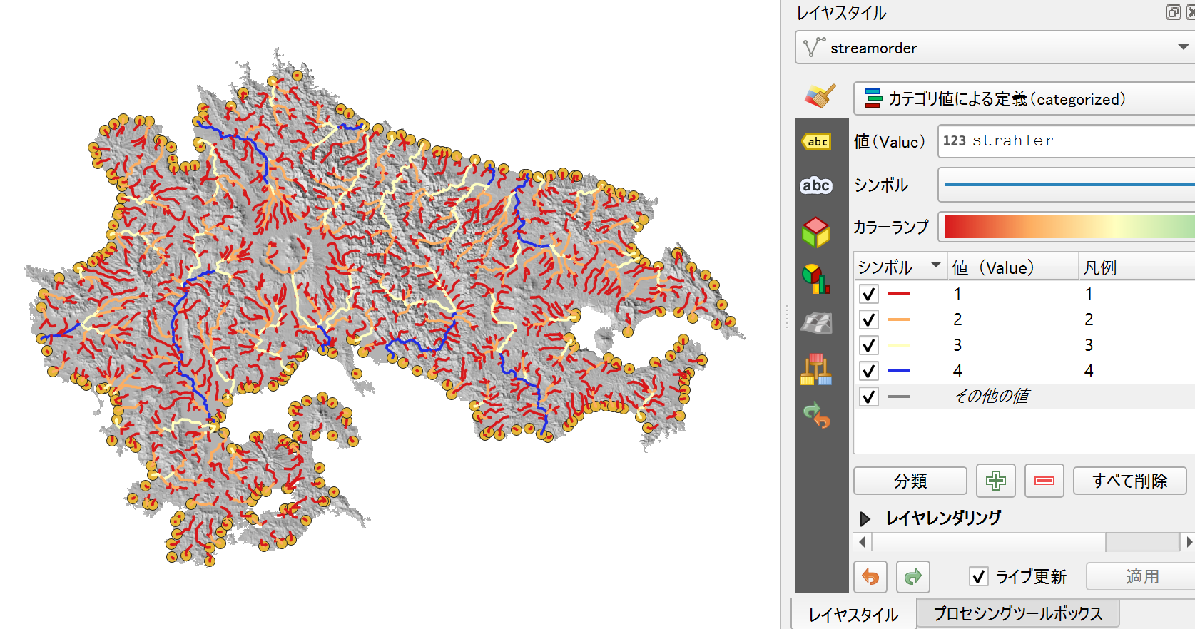Click the red minus delete category button
The image size is (1195, 629).
1044,481
